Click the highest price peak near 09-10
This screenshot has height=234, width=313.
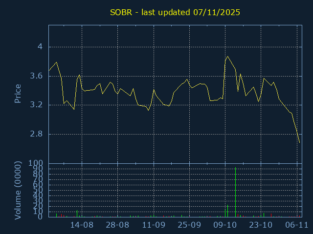pyautogui.click(x=227, y=57)
